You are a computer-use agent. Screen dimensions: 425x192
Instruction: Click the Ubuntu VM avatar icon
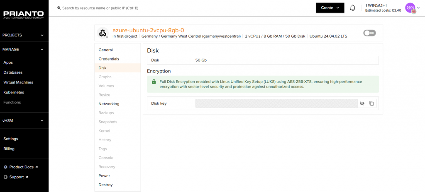pos(103,33)
